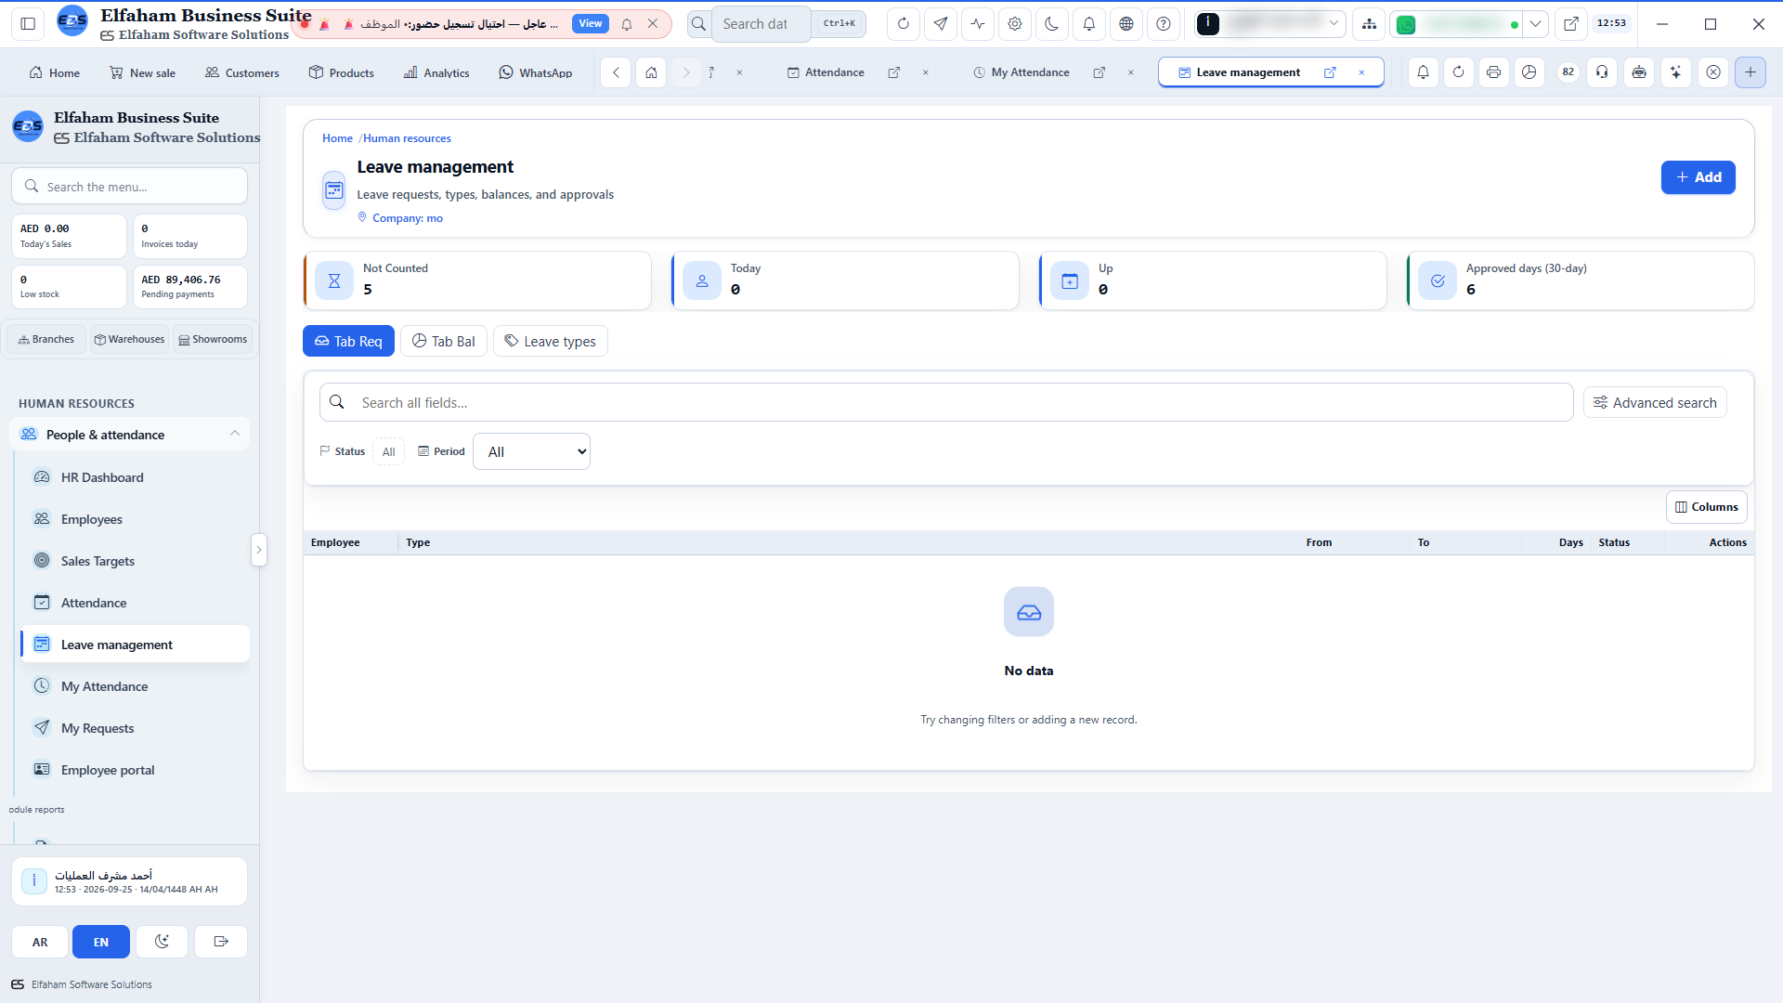Open HR Dashboard in sidebar
The image size is (1783, 1003).
(x=136, y=477)
